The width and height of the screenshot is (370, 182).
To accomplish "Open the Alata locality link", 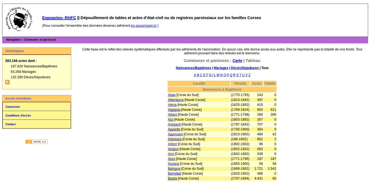I will (x=172, y=95).
